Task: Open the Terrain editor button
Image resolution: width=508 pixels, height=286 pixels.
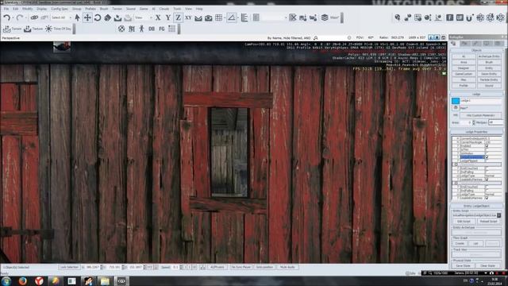Action: [12, 29]
